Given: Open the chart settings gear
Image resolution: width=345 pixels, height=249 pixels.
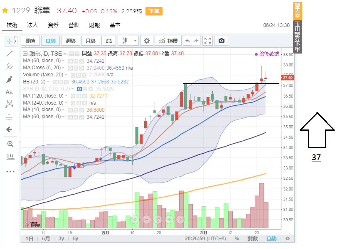Looking at the screenshot, I should (x=146, y=41).
